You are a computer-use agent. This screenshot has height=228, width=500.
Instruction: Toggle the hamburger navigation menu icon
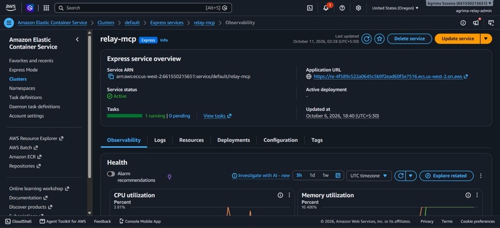(9, 22)
